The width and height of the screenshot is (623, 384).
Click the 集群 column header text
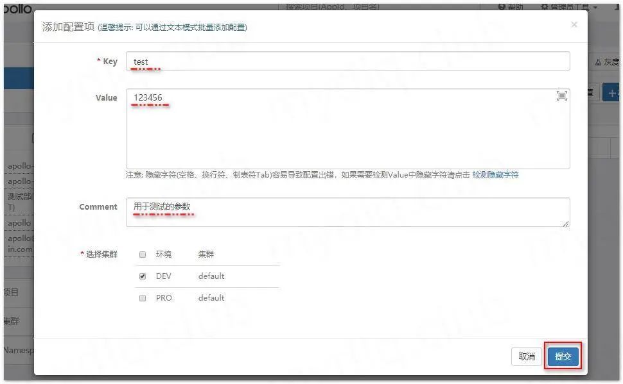(x=206, y=255)
